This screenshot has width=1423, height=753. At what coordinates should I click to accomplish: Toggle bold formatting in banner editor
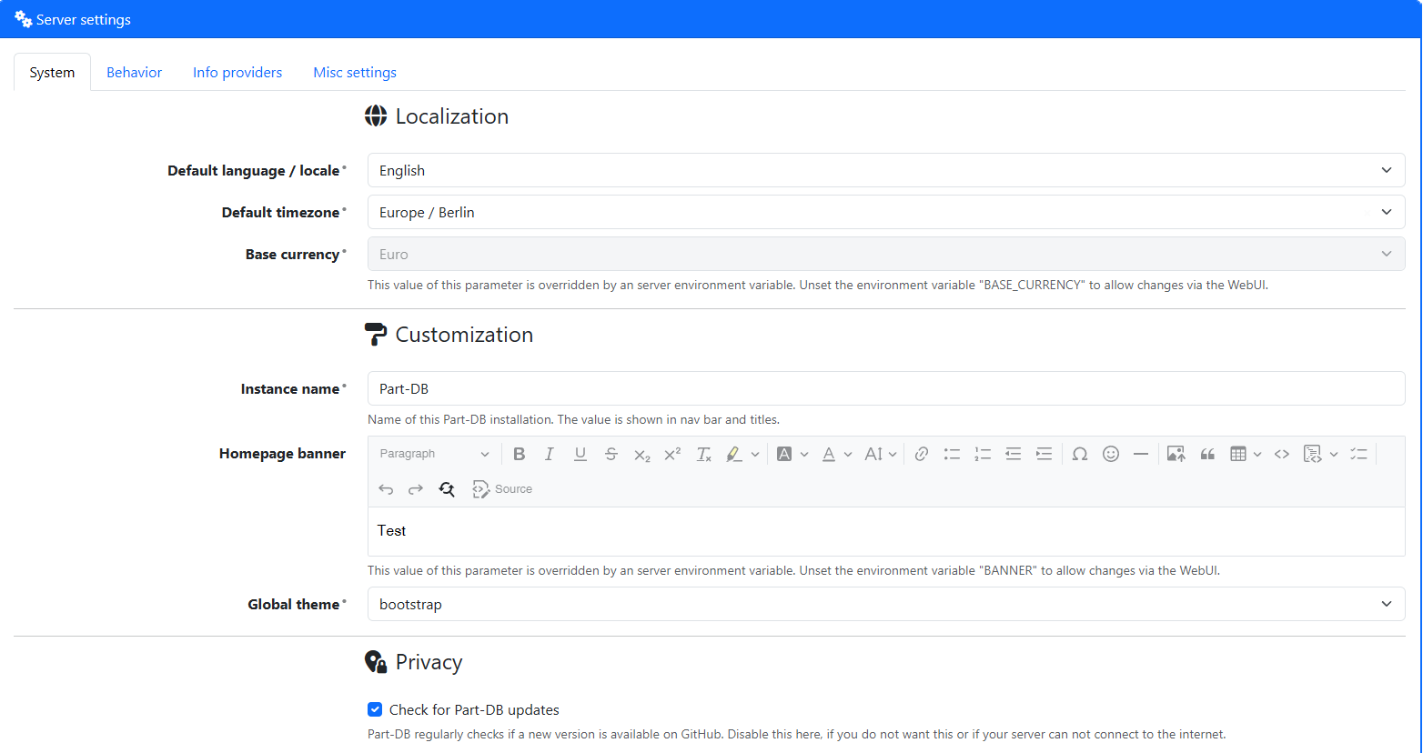pyautogui.click(x=519, y=454)
